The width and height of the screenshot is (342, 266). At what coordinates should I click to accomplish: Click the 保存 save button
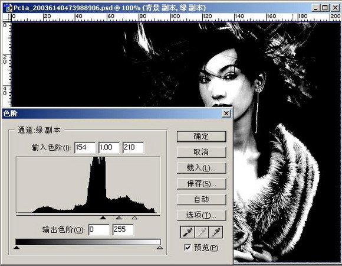click(201, 184)
